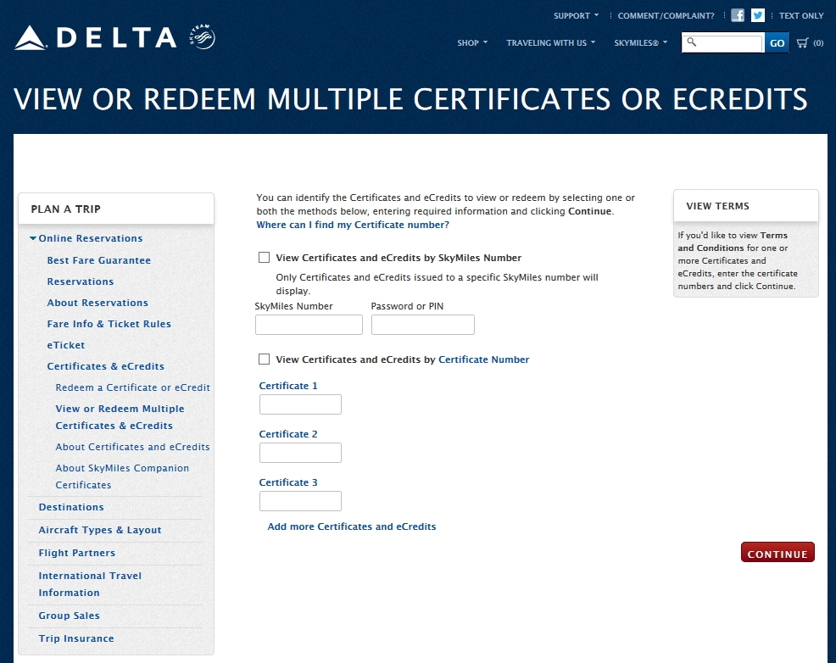836x663 pixels.
Task: Enable View Certificates by Certificate Number
Action: [264, 359]
